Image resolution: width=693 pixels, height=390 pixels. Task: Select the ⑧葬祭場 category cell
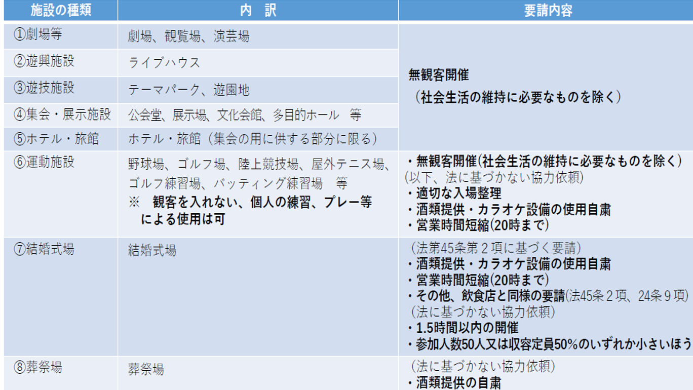(x=61, y=373)
